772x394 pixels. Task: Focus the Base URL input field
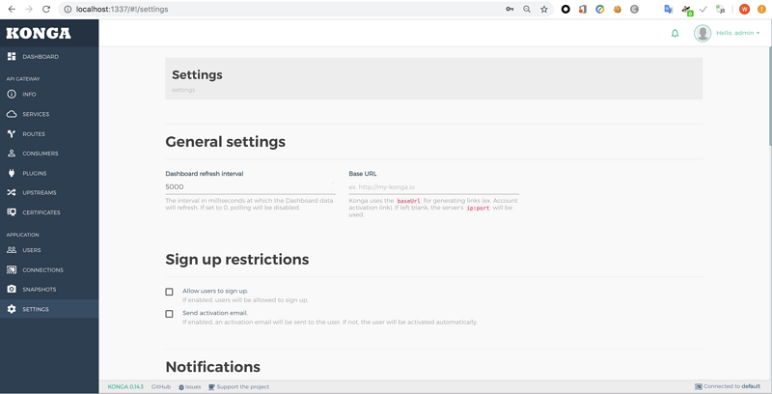pos(433,186)
